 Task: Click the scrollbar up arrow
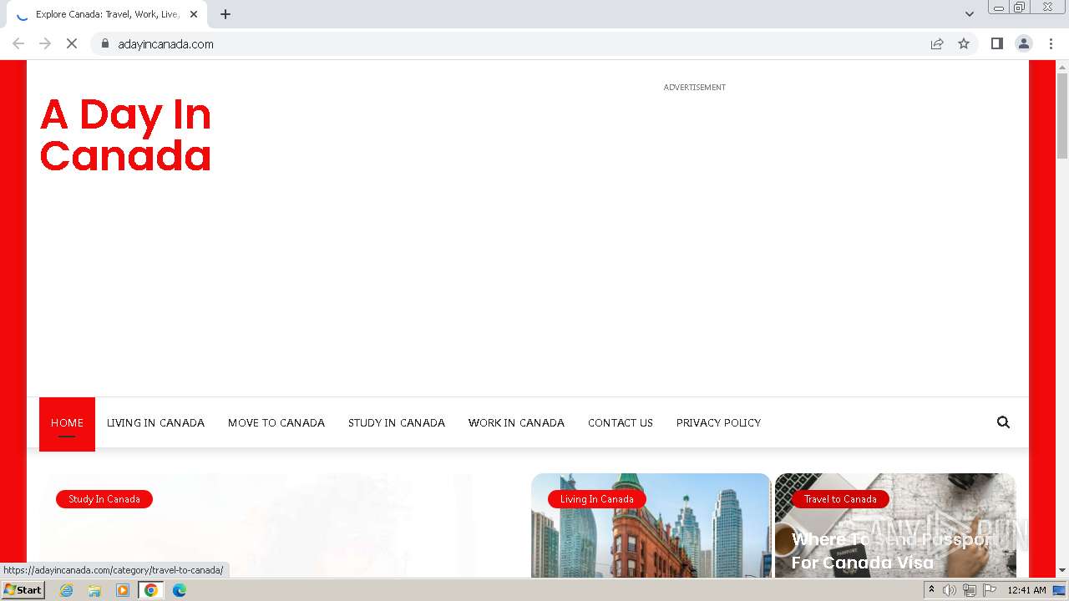[x=1062, y=67]
